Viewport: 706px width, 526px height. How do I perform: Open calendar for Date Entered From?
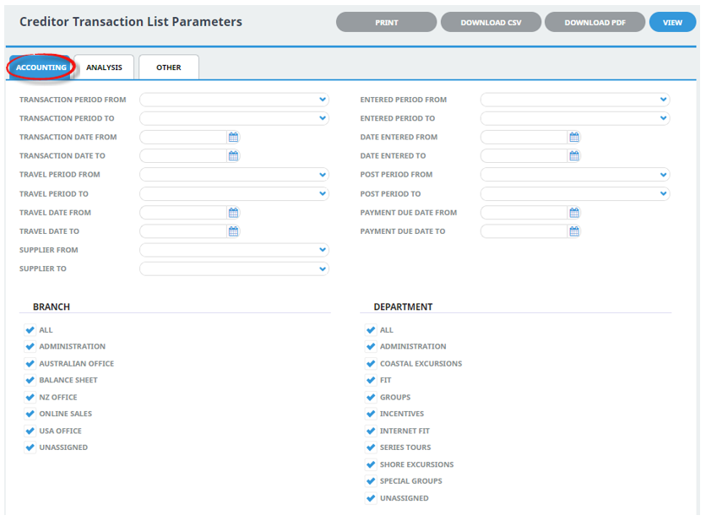tap(574, 137)
